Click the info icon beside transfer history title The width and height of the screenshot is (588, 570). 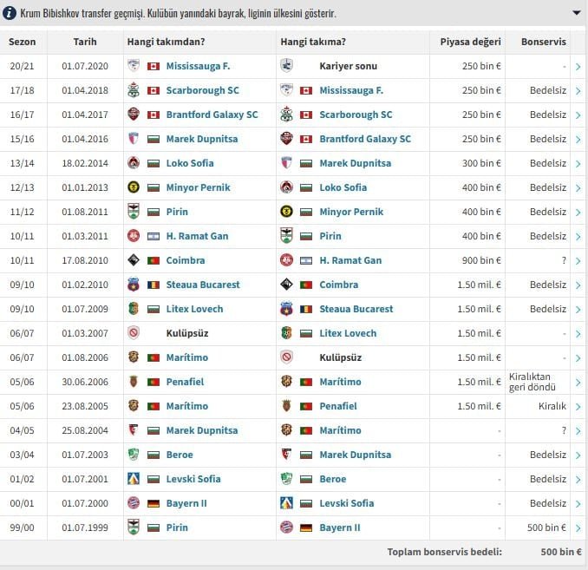click(8, 14)
